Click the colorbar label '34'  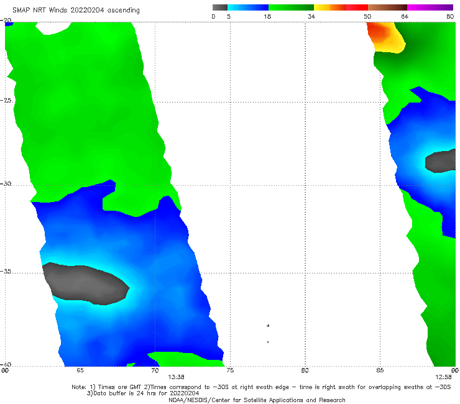311,16
